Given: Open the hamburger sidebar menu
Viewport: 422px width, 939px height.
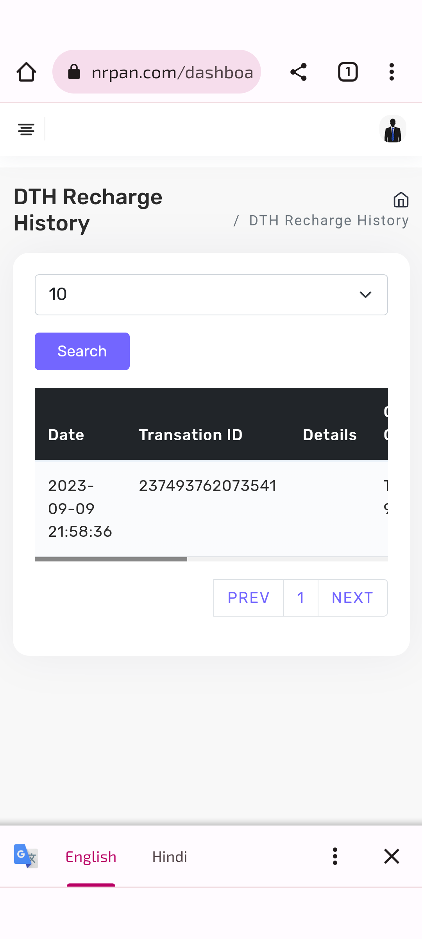Looking at the screenshot, I should click(x=26, y=129).
